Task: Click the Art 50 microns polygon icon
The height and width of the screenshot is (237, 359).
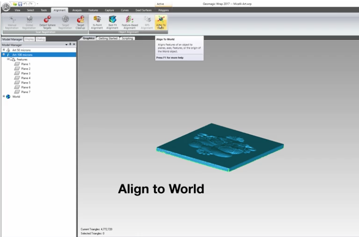Action: [x=8, y=50]
